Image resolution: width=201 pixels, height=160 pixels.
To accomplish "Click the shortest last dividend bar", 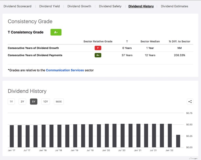I will (178, 141).
